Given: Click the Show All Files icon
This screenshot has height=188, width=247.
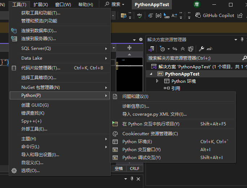Looking at the screenshot, I should click(x=191, y=49).
